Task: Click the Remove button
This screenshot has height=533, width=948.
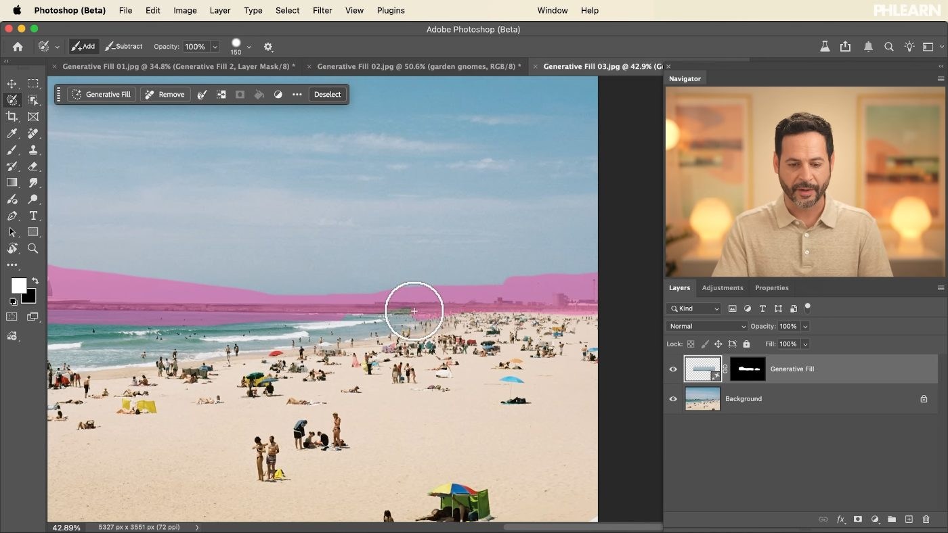Action: pyautogui.click(x=165, y=95)
